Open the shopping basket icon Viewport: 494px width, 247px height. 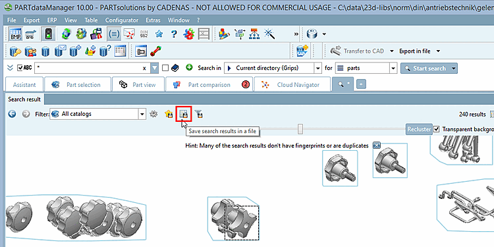coord(30,34)
